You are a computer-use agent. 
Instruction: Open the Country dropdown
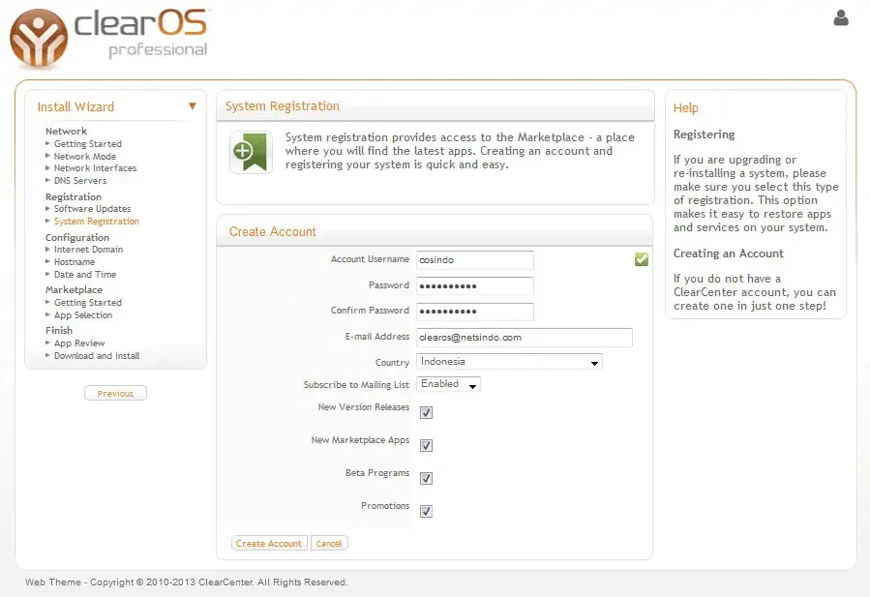point(509,362)
